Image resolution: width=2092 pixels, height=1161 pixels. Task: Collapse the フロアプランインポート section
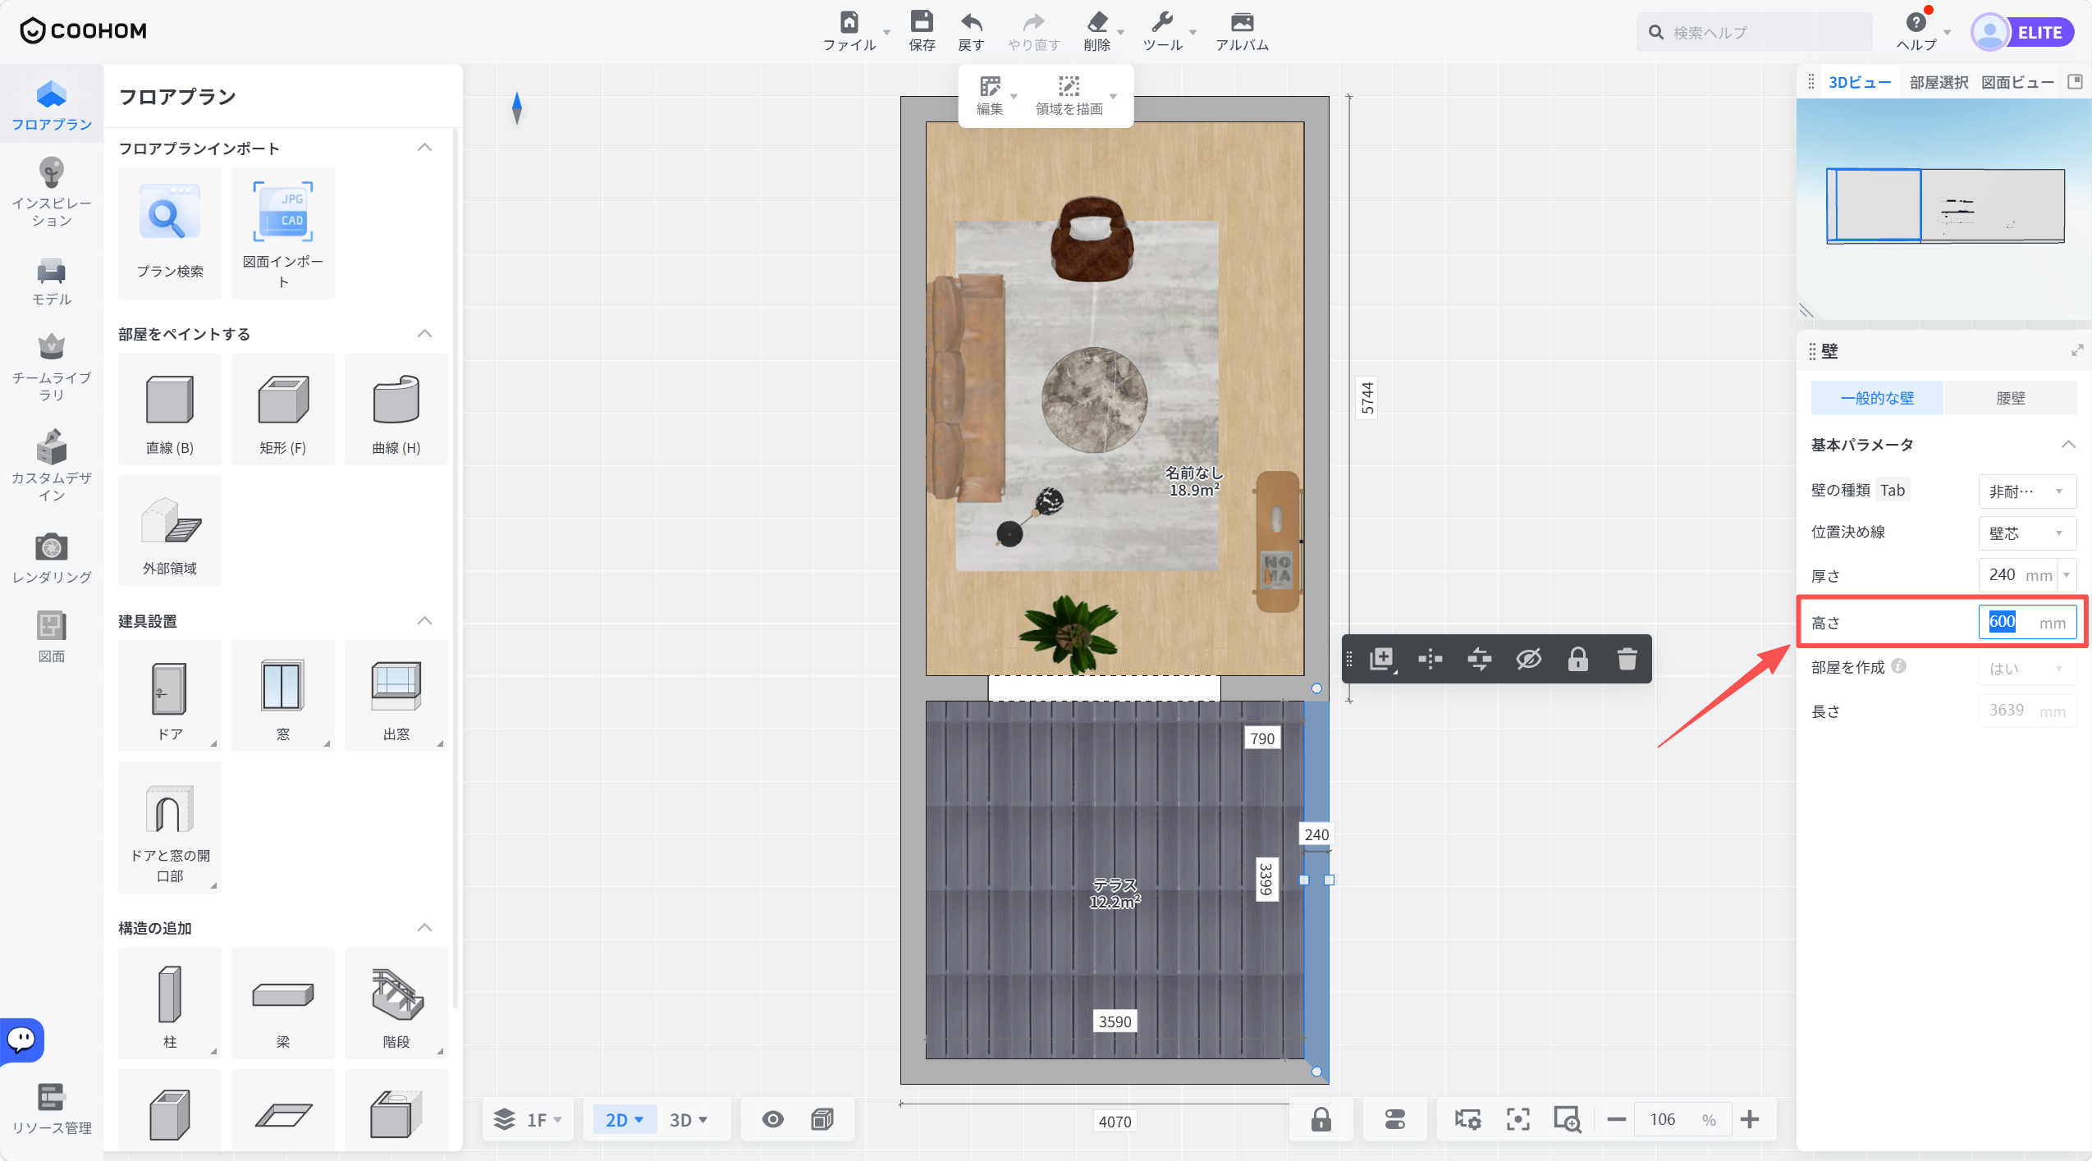[424, 148]
